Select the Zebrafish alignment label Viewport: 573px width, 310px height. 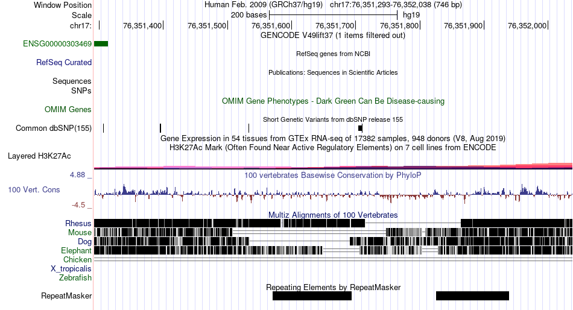pyautogui.click(x=75, y=278)
